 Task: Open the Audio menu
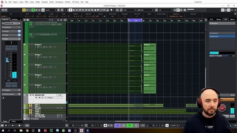tap(21, 2)
